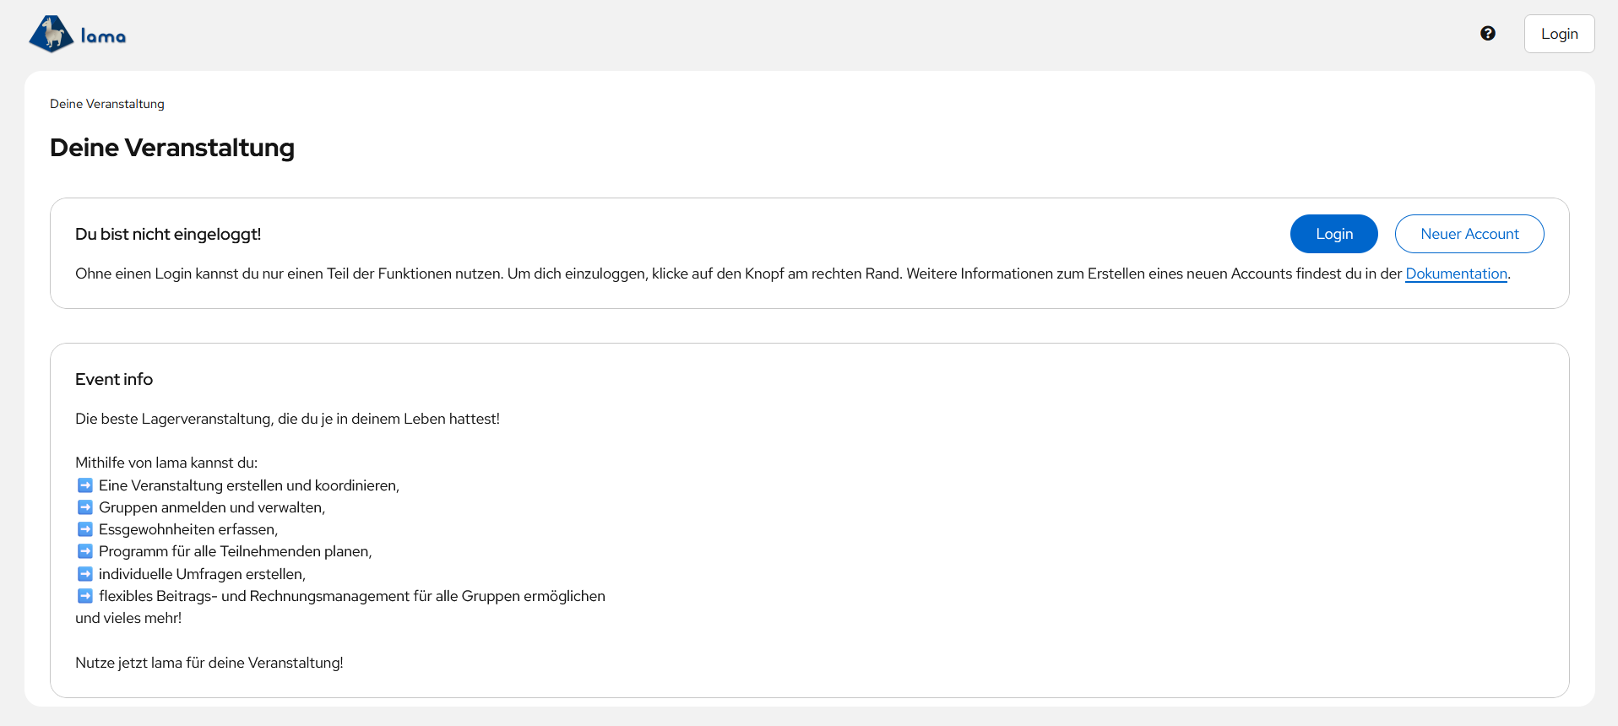Click arrow icon beside 'Eine Veranstaltung erstellen'
1618x726 pixels.
coord(85,485)
